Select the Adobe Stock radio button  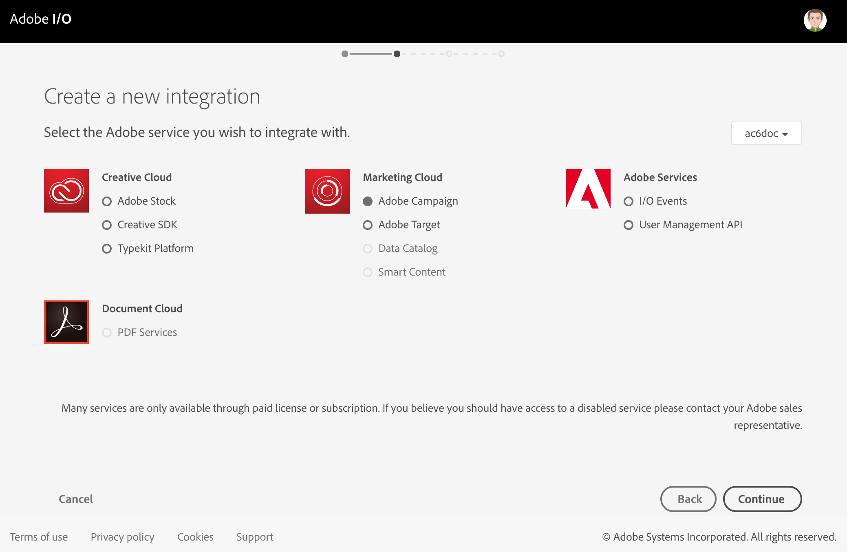click(x=107, y=201)
